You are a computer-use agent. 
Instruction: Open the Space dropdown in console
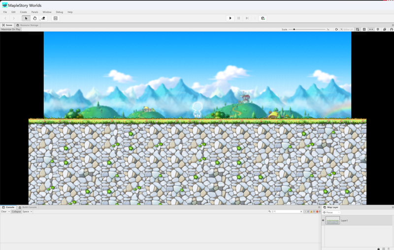pos(27,212)
